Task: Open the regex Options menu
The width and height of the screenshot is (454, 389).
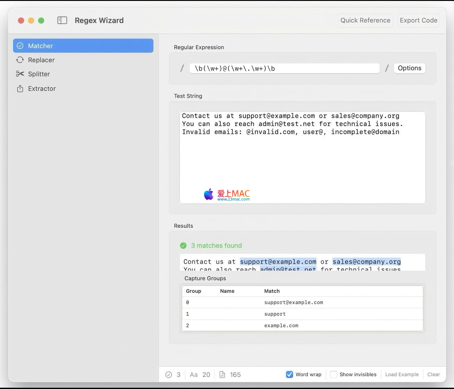Action: tap(409, 68)
